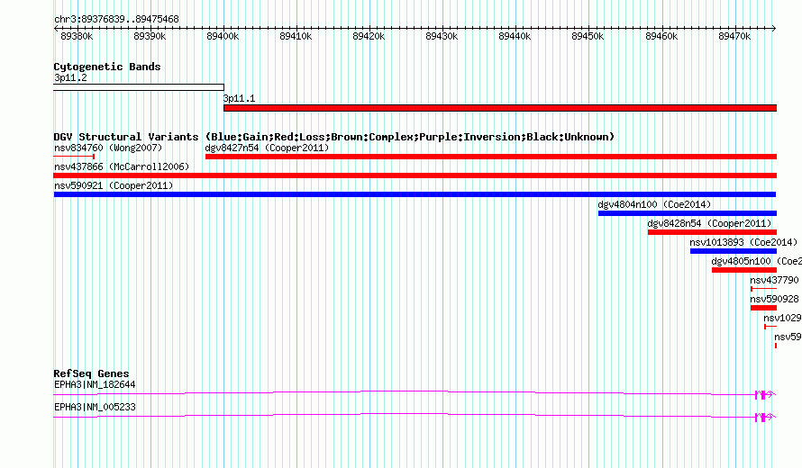The image size is (802, 468).
Task: Click the 89430k ruler tick label
Action: (x=442, y=36)
